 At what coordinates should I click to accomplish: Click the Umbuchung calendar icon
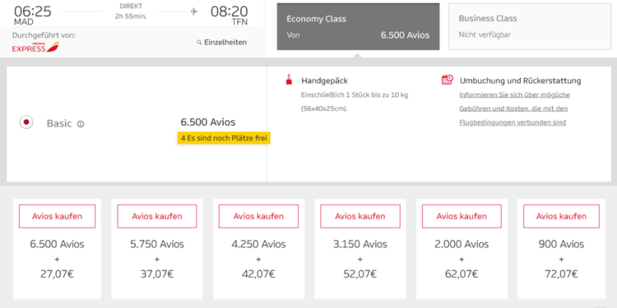[447, 80]
